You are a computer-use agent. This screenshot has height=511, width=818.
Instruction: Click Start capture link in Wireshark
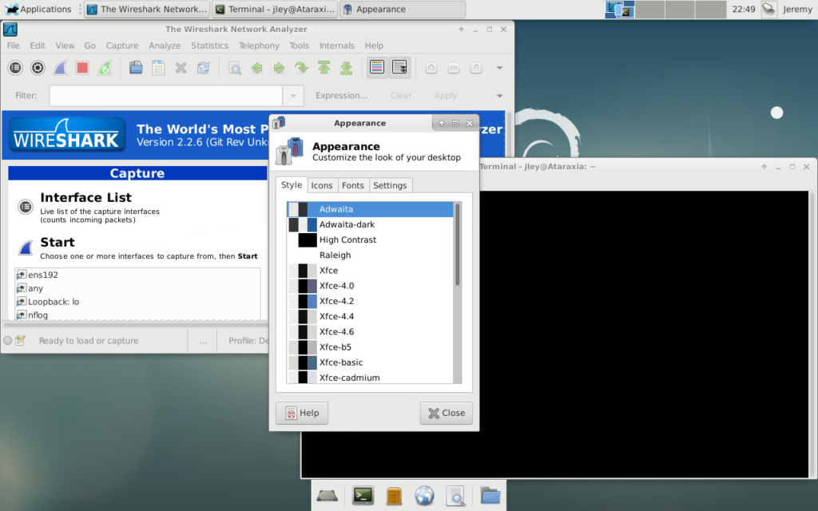point(58,243)
